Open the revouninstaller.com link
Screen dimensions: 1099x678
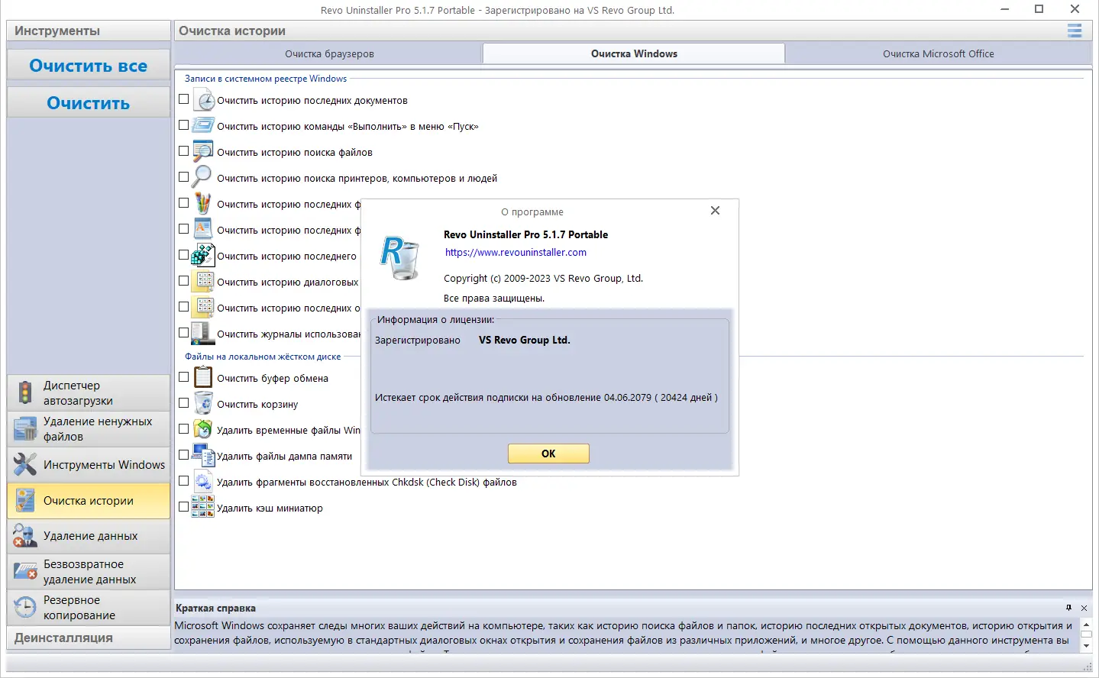516,253
